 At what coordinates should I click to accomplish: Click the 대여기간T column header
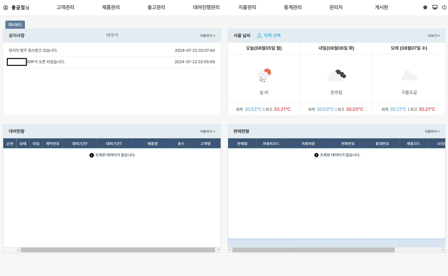click(114, 143)
